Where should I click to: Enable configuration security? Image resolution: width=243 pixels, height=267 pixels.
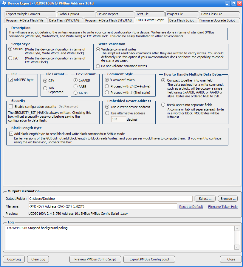pos(11,106)
